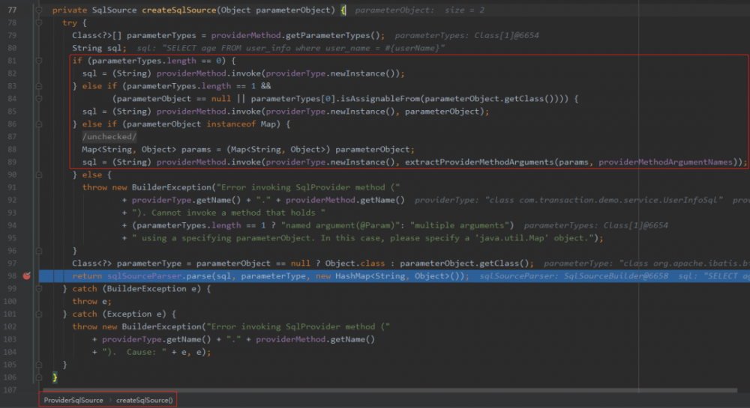Click the /unchecked/ annotation on line 87
Viewport: 750px width, 408px height.
pyautogui.click(x=109, y=136)
